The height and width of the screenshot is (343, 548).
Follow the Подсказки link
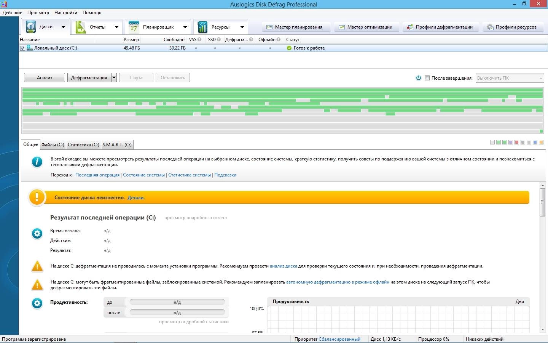pos(225,175)
